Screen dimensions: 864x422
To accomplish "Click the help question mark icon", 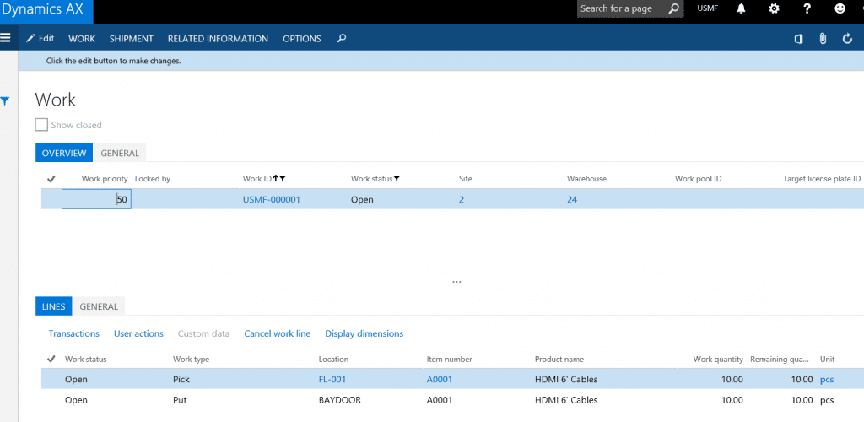I will pos(807,8).
